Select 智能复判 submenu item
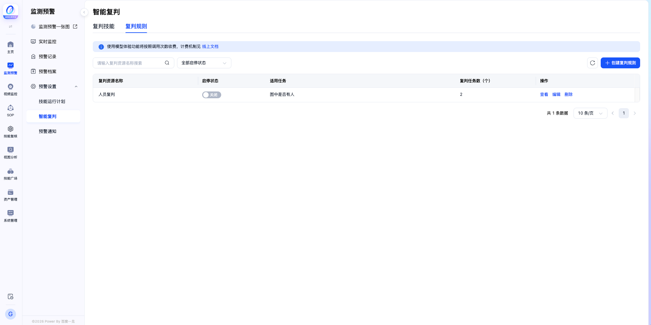This screenshot has width=651, height=325. [x=54, y=116]
